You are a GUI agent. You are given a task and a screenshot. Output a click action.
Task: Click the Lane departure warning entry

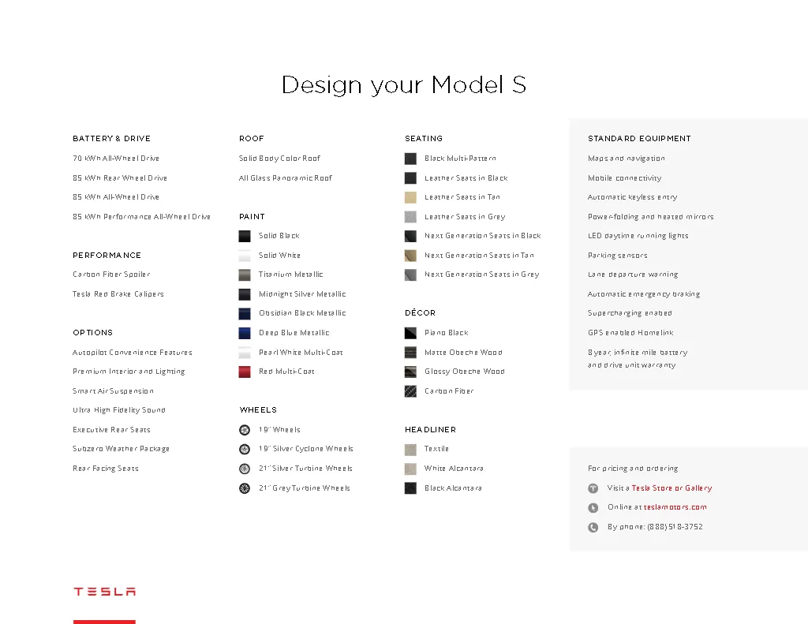pyautogui.click(x=634, y=274)
